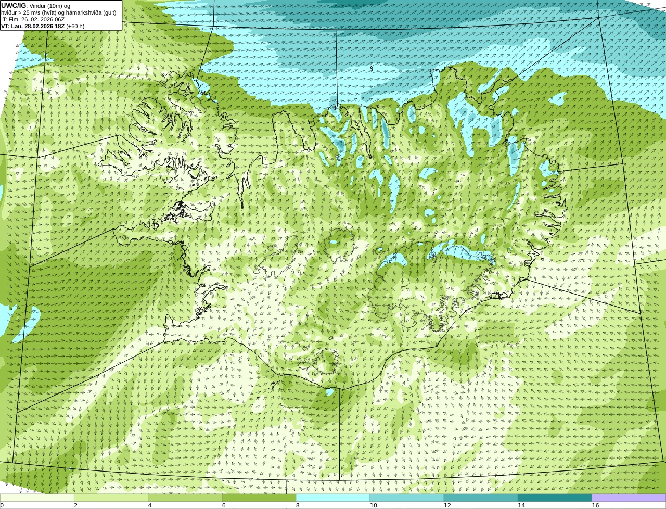Click the 12–14 m/s teal legend swatch
666x509 pixels.
tap(481, 498)
